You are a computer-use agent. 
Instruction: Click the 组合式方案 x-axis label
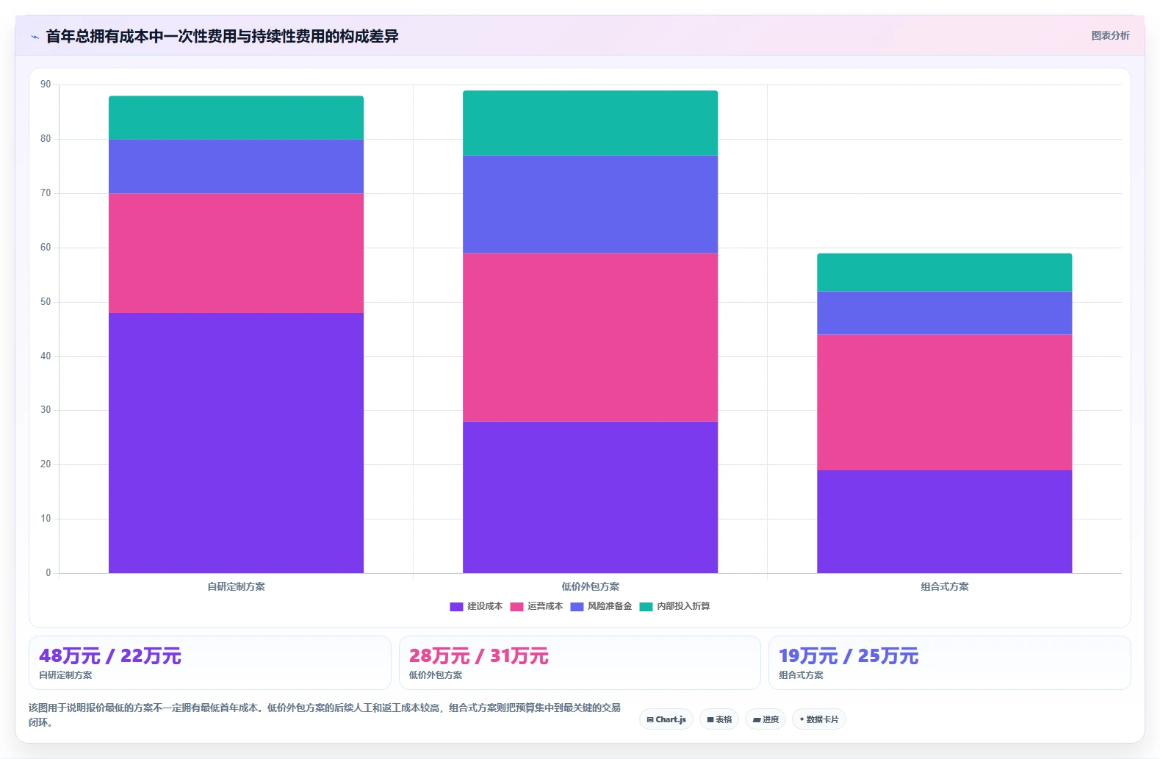point(944,586)
